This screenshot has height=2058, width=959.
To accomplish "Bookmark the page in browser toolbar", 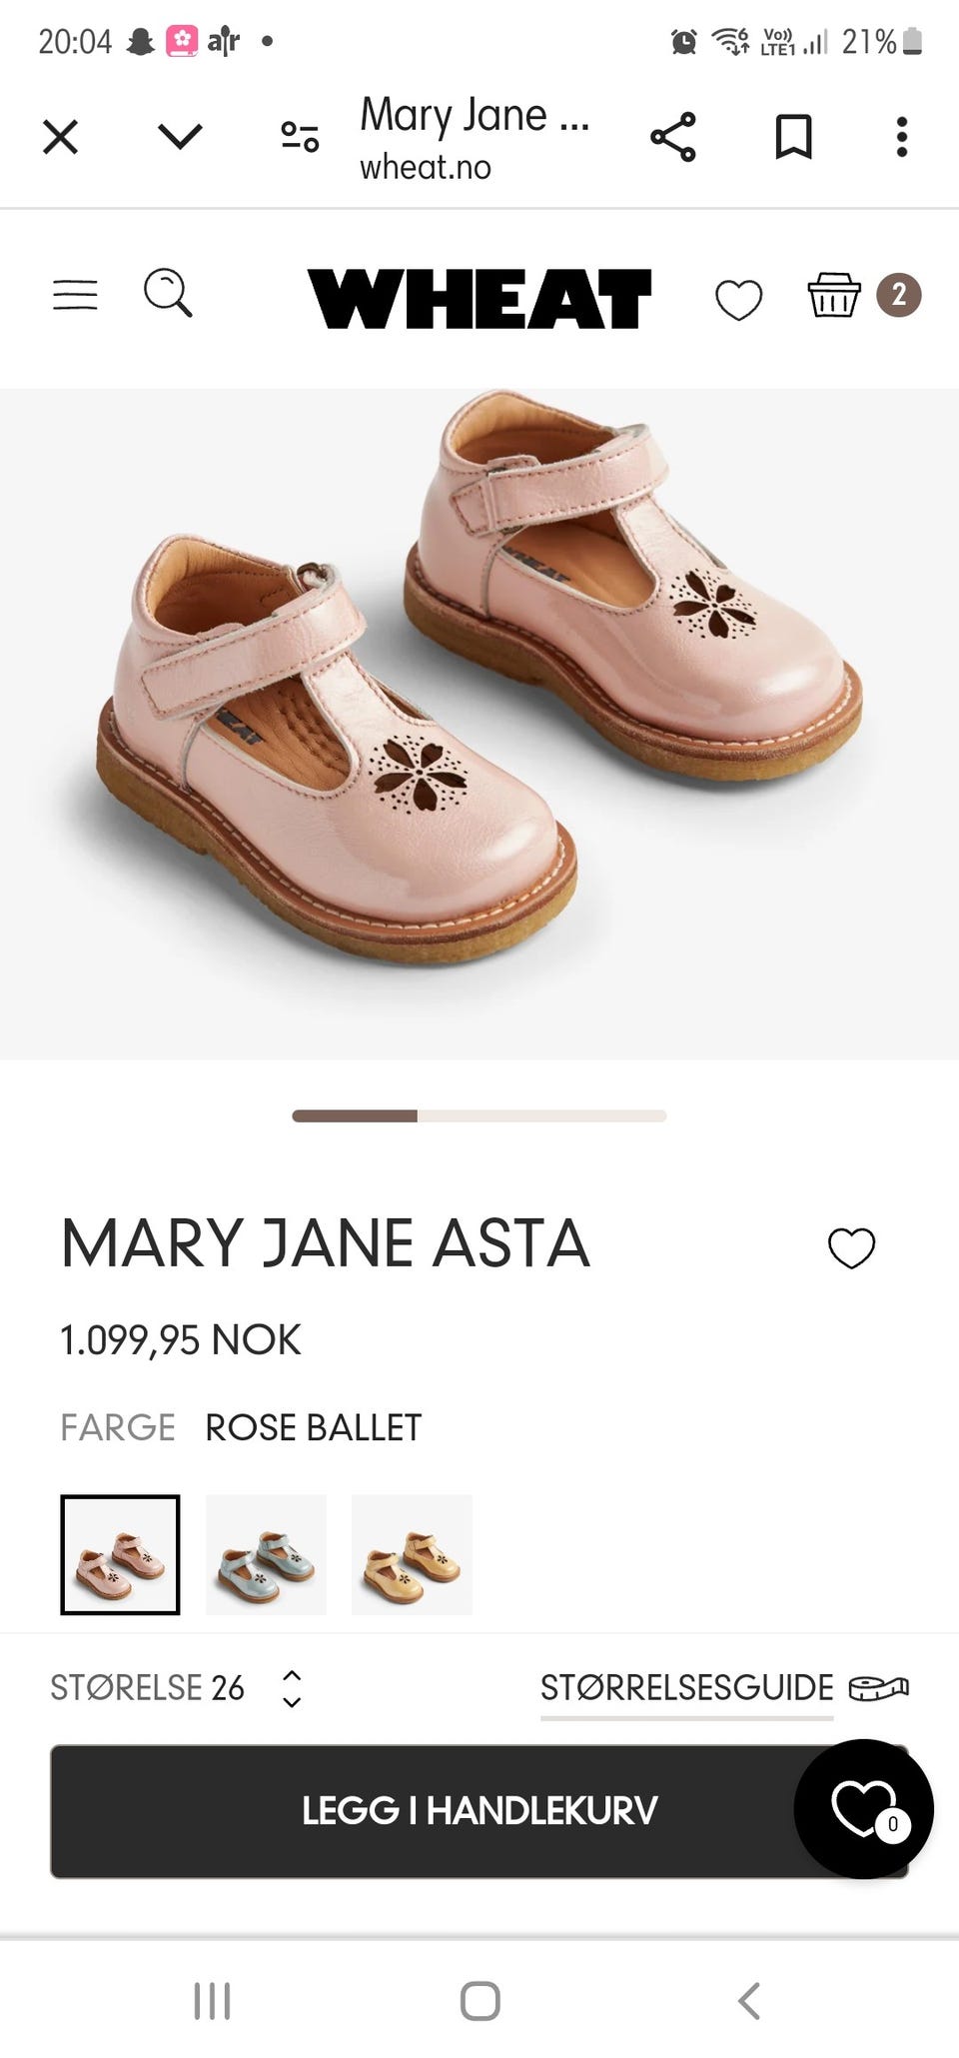I will [x=794, y=137].
